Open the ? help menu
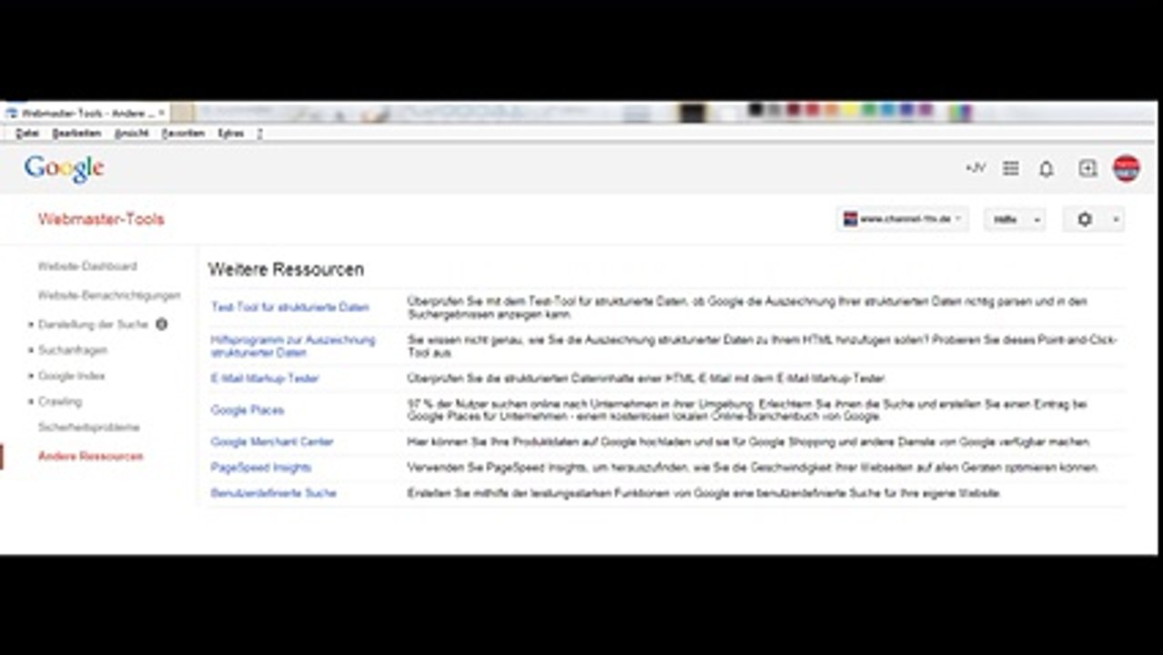Viewport: 1163px width, 655px height. (x=260, y=133)
